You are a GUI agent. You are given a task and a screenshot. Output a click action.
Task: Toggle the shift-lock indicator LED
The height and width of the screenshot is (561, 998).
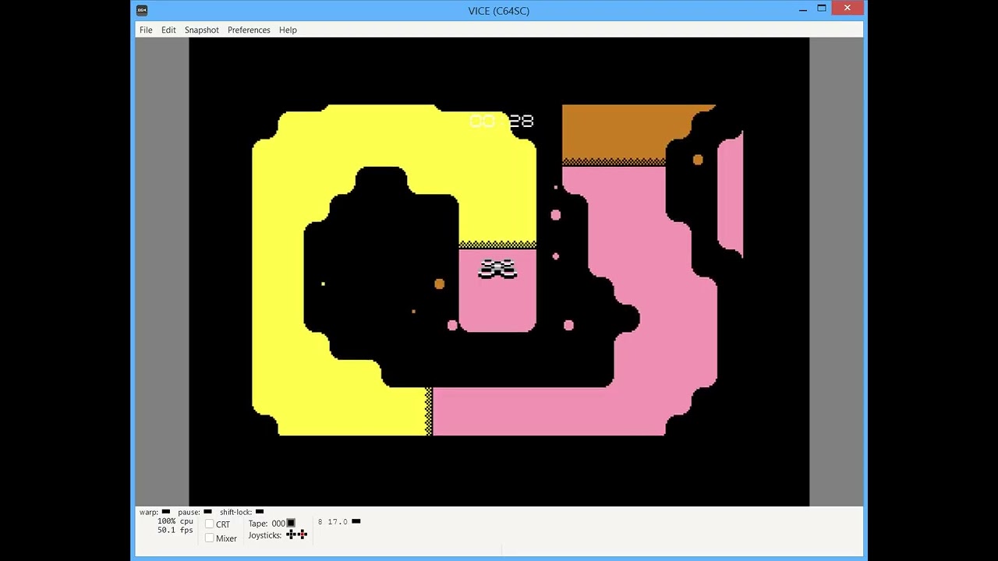[260, 512]
